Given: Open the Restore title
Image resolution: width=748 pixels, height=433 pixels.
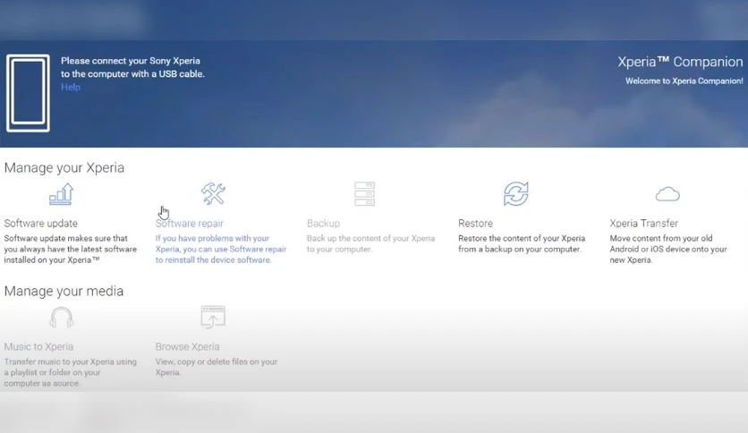Looking at the screenshot, I should pyautogui.click(x=476, y=223).
